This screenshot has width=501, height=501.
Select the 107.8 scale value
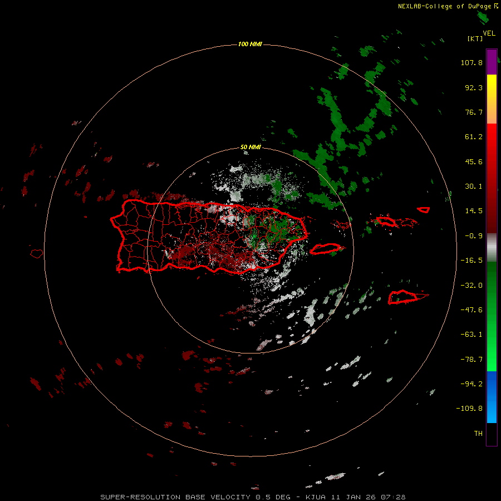(471, 62)
